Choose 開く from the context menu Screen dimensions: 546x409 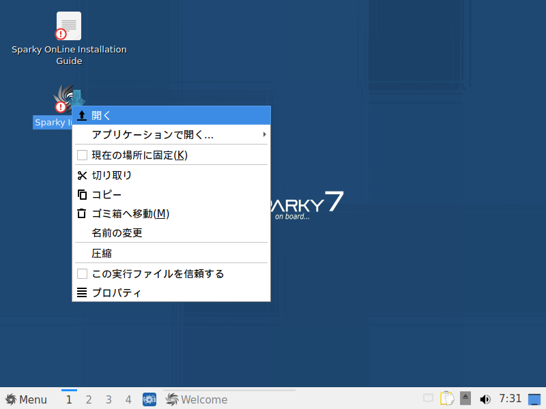[171, 115]
